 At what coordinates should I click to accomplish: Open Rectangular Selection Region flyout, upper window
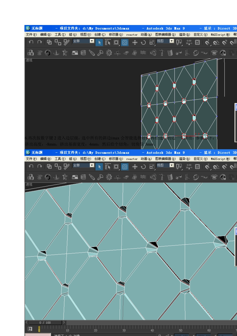[116, 42]
